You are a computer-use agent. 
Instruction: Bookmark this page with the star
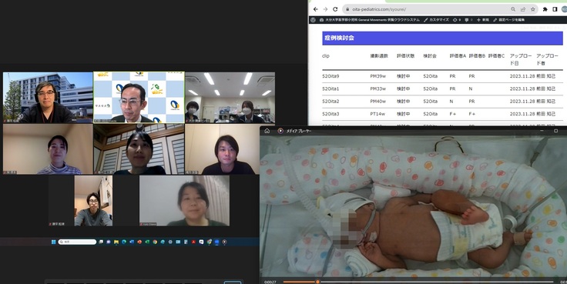[532, 9]
